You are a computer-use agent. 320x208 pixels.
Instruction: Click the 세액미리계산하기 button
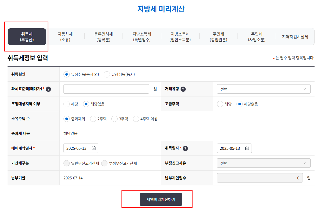[x=161, y=199]
